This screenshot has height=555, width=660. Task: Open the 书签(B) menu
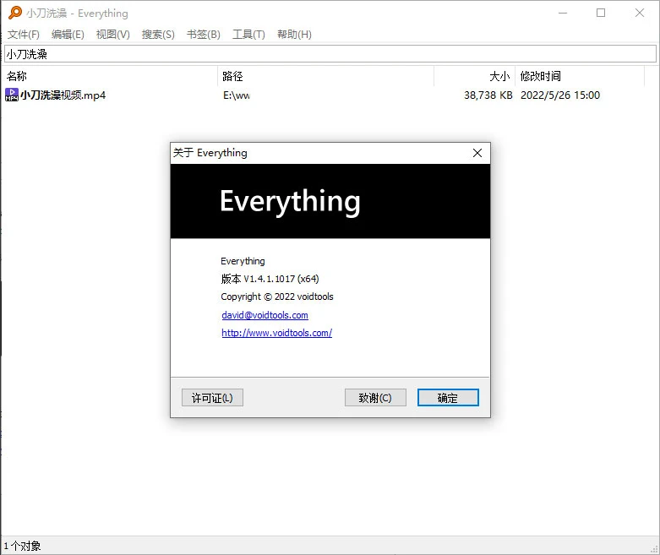pos(204,35)
